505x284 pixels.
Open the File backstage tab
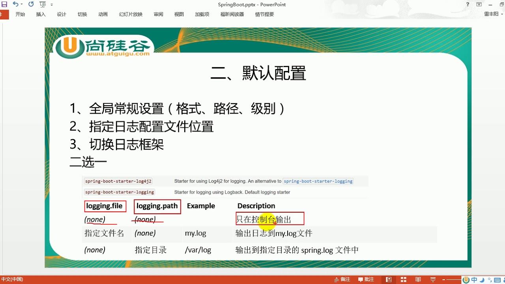coord(4,14)
